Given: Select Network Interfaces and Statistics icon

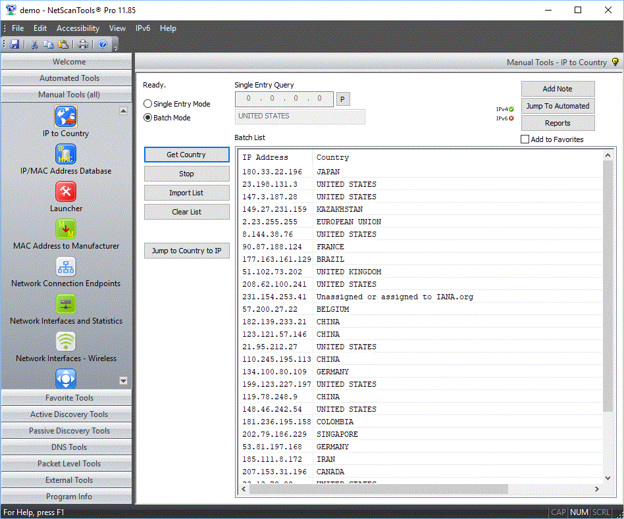Looking at the screenshot, I should pyautogui.click(x=66, y=304).
